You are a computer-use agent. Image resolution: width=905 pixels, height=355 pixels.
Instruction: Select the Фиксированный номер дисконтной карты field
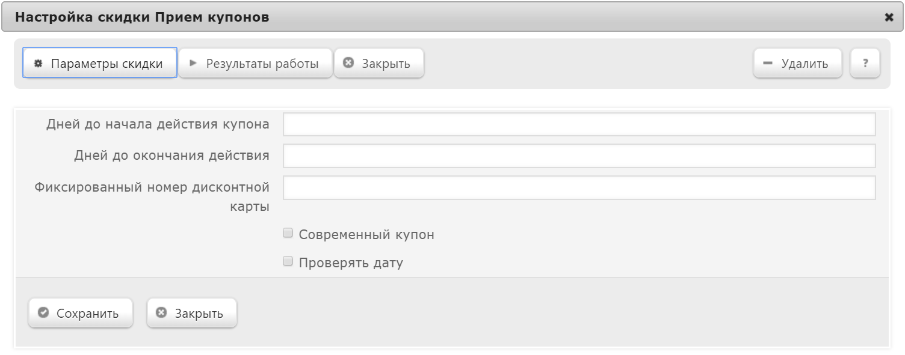579,187
